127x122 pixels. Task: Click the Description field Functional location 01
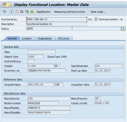click(56, 24)
